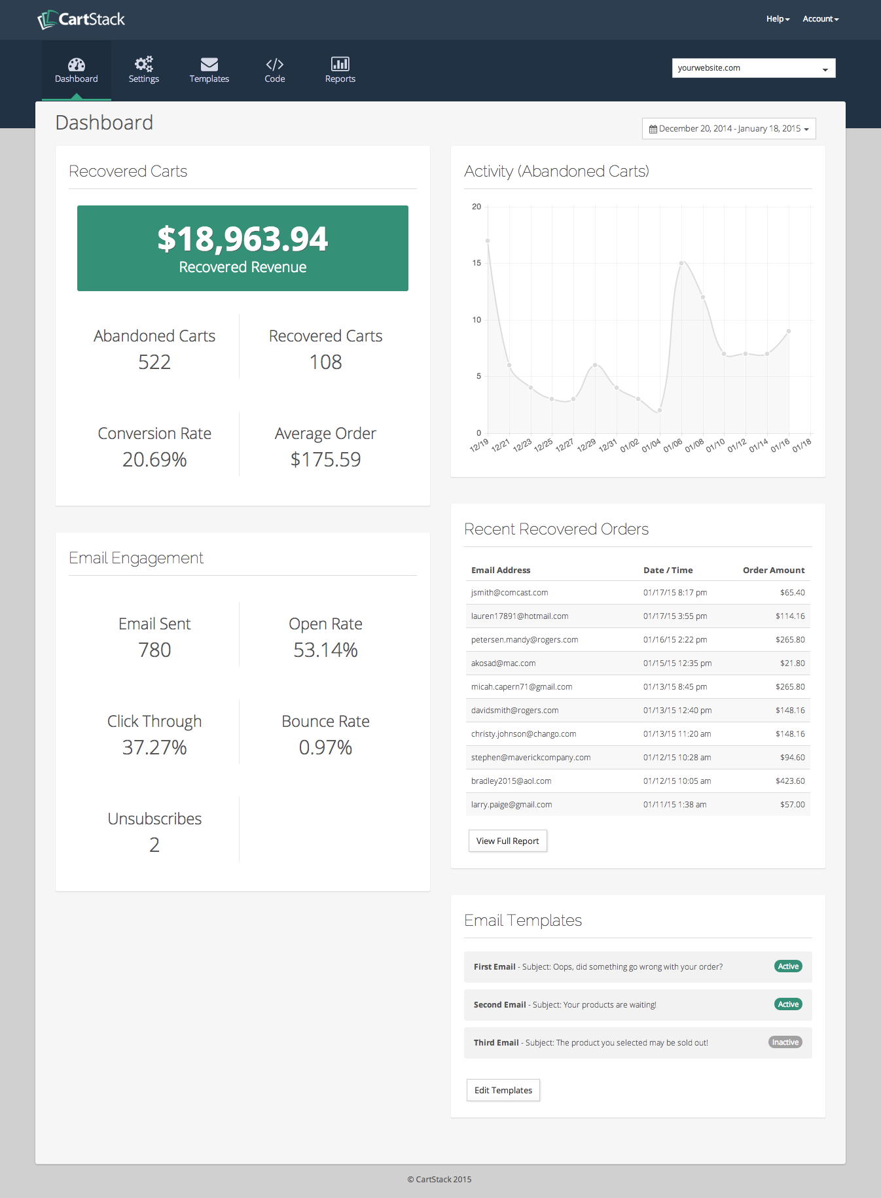The width and height of the screenshot is (881, 1198).
Task: Open the Dashboard gauge icon
Action: pyautogui.click(x=77, y=64)
